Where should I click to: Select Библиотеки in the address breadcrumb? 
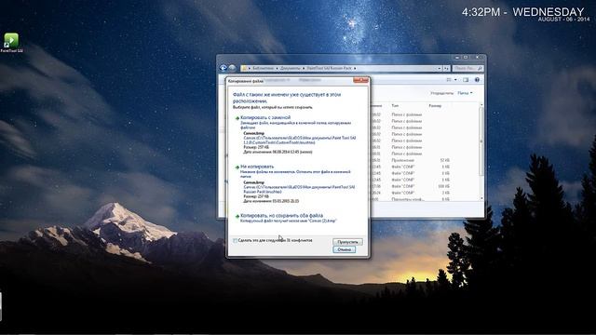[x=263, y=68]
